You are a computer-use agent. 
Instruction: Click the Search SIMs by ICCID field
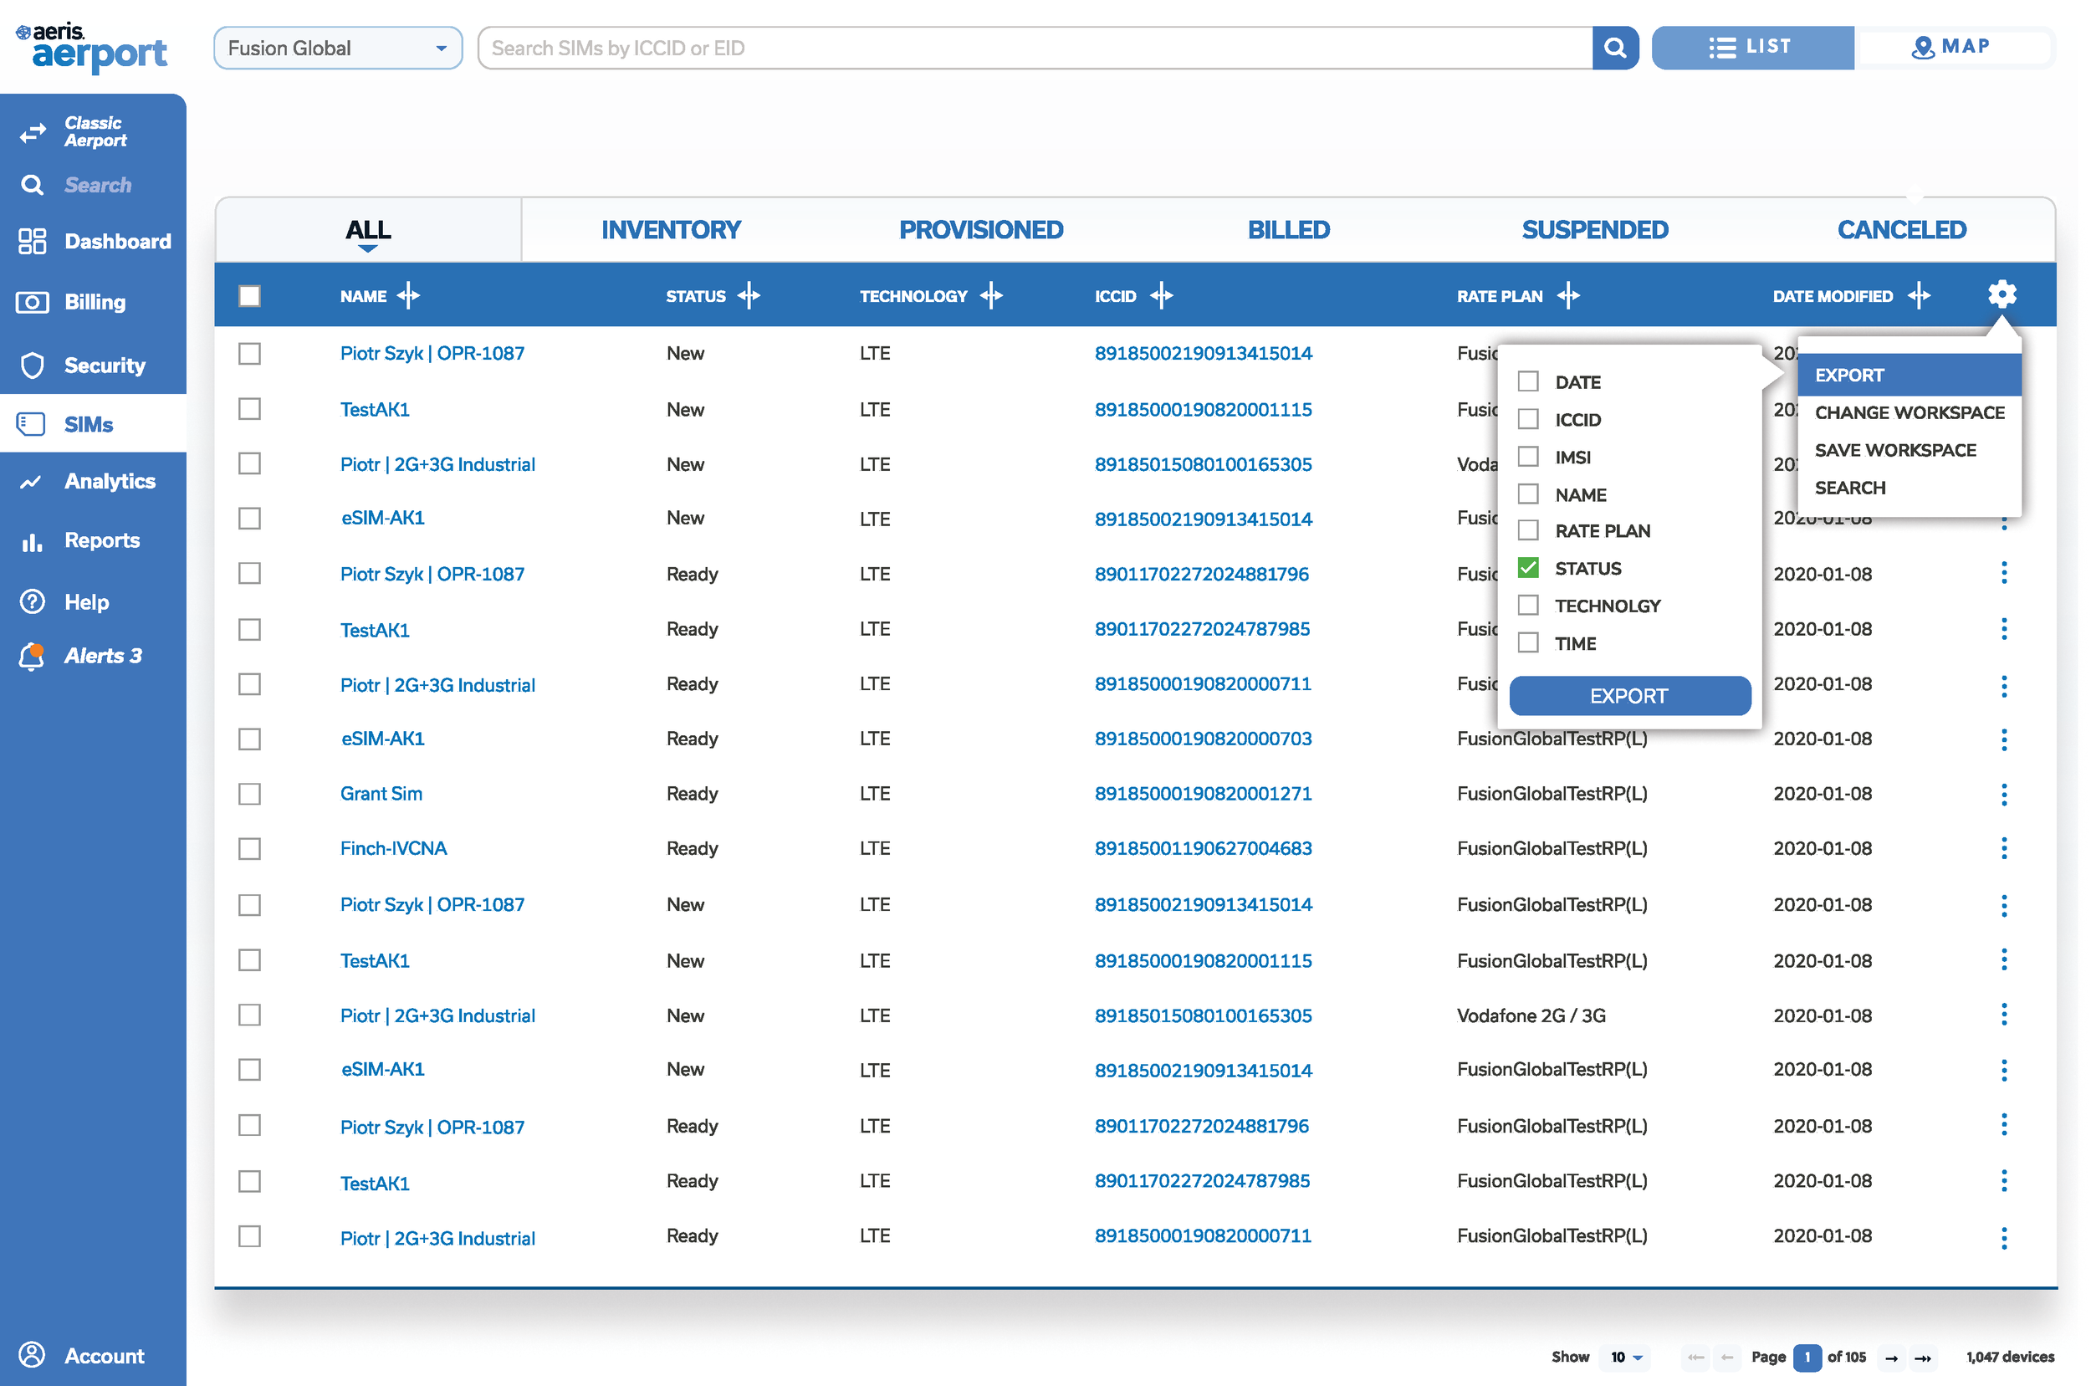pyautogui.click(x=1035, y=48)
